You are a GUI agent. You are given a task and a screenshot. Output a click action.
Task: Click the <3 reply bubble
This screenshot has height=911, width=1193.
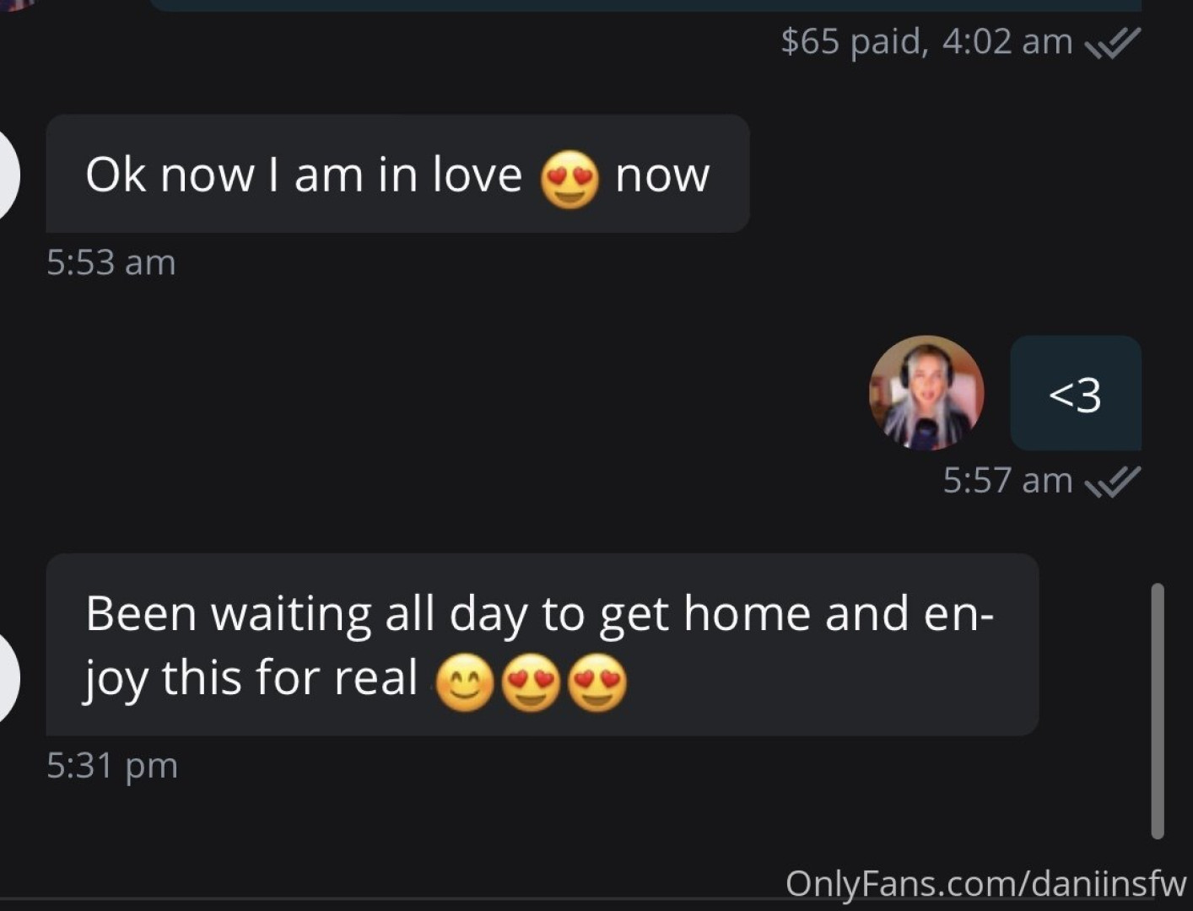[1075, 393]
